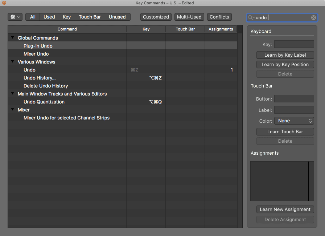The width and height of the screenshot is (325, 236).
Task: Click the Learn by Key Label button
Action: (285, 55)
